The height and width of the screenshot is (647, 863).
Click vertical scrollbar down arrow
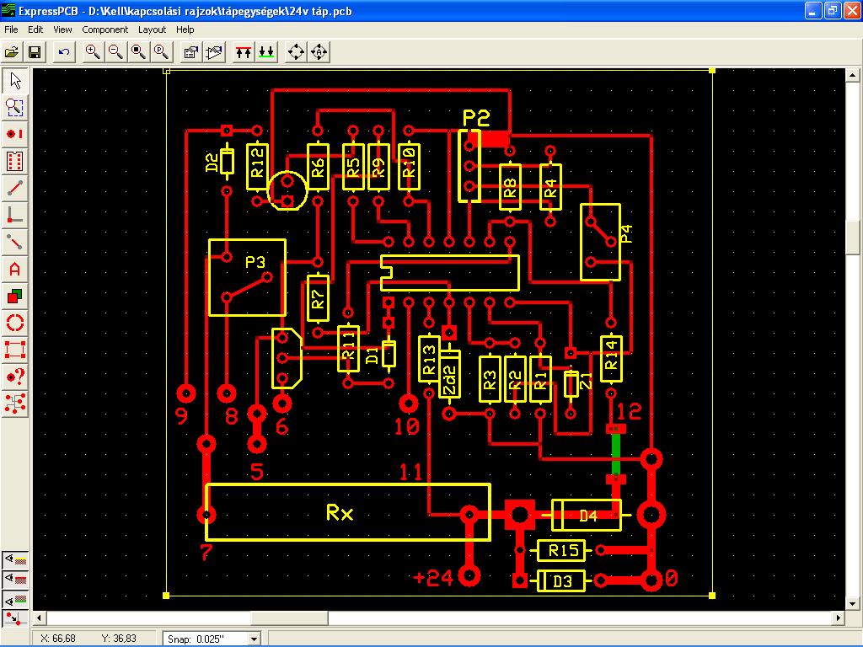pos(853,603)
